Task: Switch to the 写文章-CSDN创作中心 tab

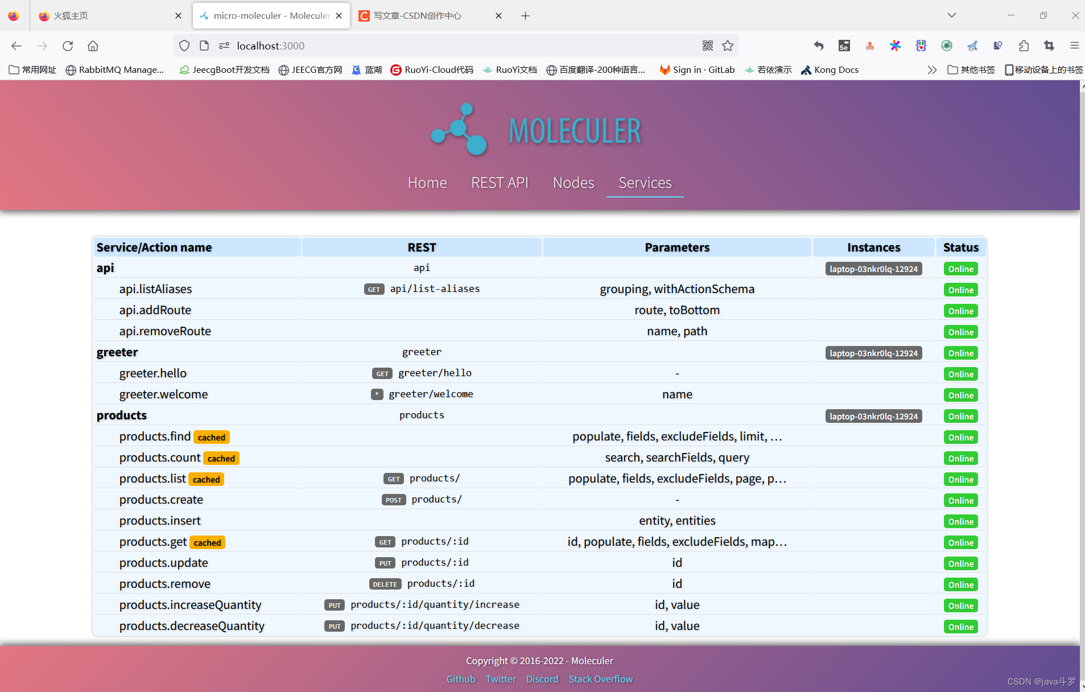Action: tap(431, 16)
